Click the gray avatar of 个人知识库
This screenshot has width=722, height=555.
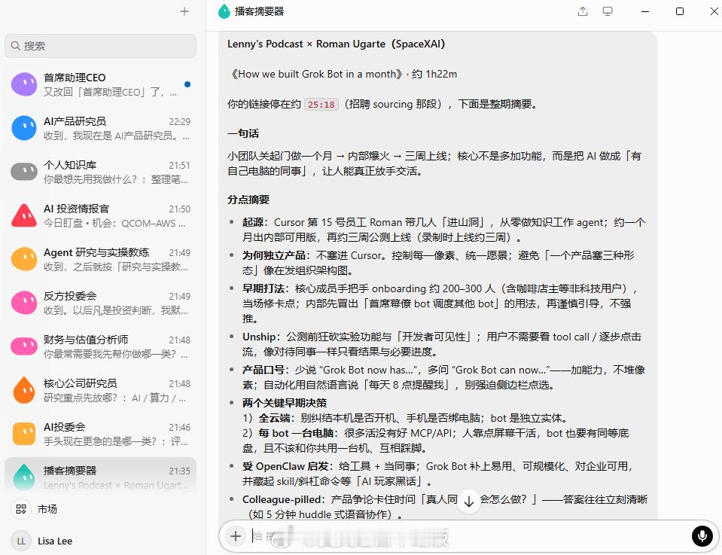point(24,172)
